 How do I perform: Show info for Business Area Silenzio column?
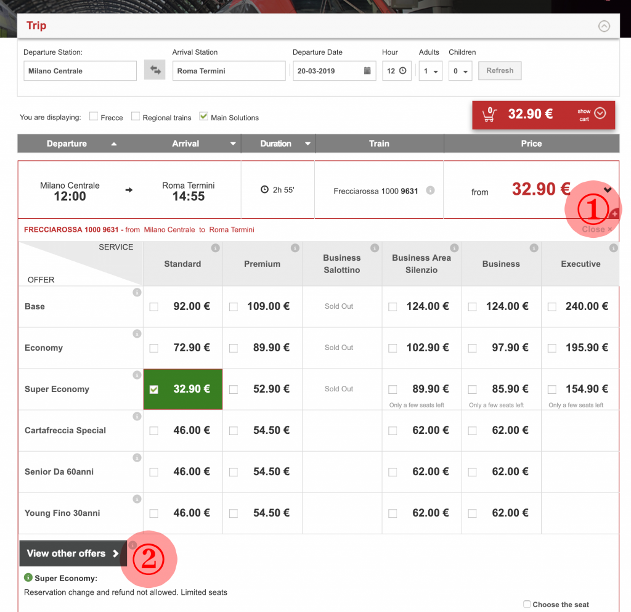[454, 248]
